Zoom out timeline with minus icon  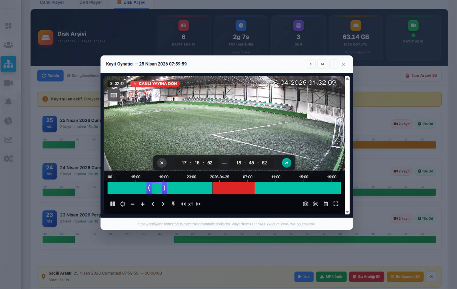[x=133, y=204]
